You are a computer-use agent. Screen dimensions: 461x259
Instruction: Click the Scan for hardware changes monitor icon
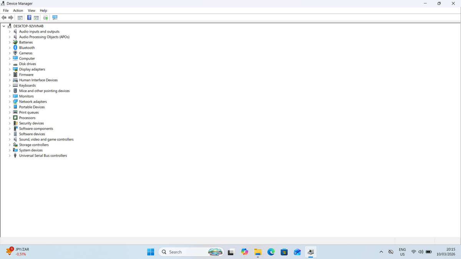click(55, 18)
